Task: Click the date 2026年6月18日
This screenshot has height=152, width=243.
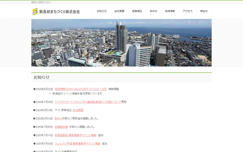Action: (44, 110)
